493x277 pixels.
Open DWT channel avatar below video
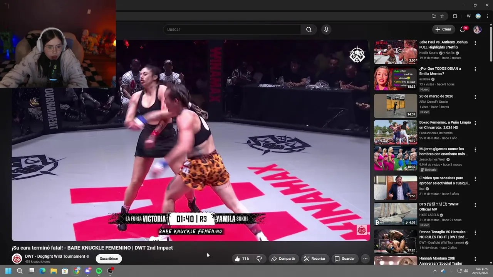(17, 259)
